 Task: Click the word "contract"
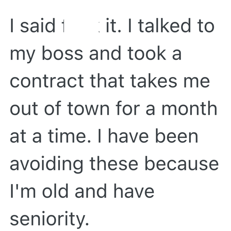pos(45,82)
